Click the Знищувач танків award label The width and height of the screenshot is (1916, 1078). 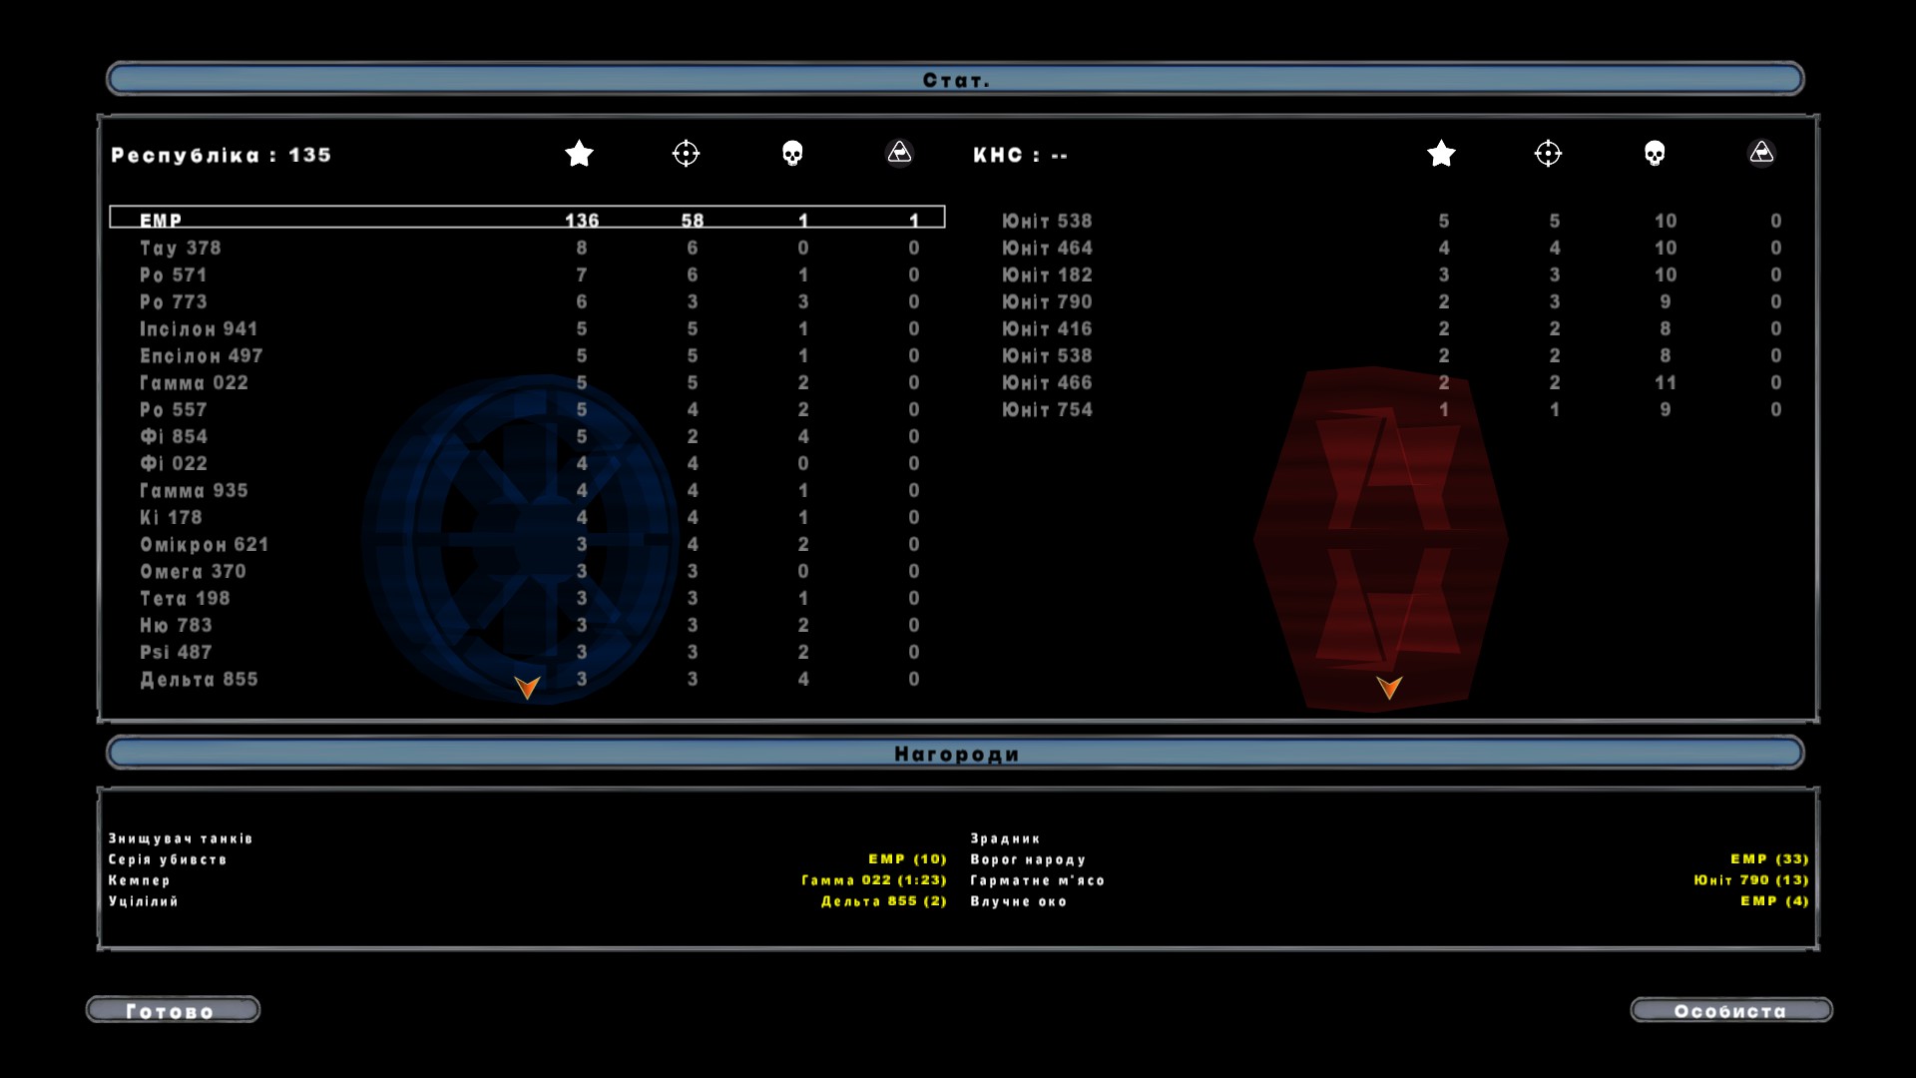pos(181,838)
